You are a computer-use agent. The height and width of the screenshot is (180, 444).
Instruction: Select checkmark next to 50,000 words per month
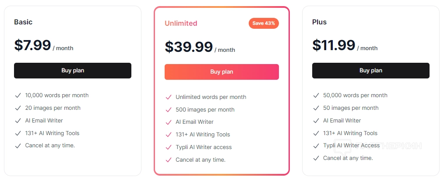(x=316, y=95)
